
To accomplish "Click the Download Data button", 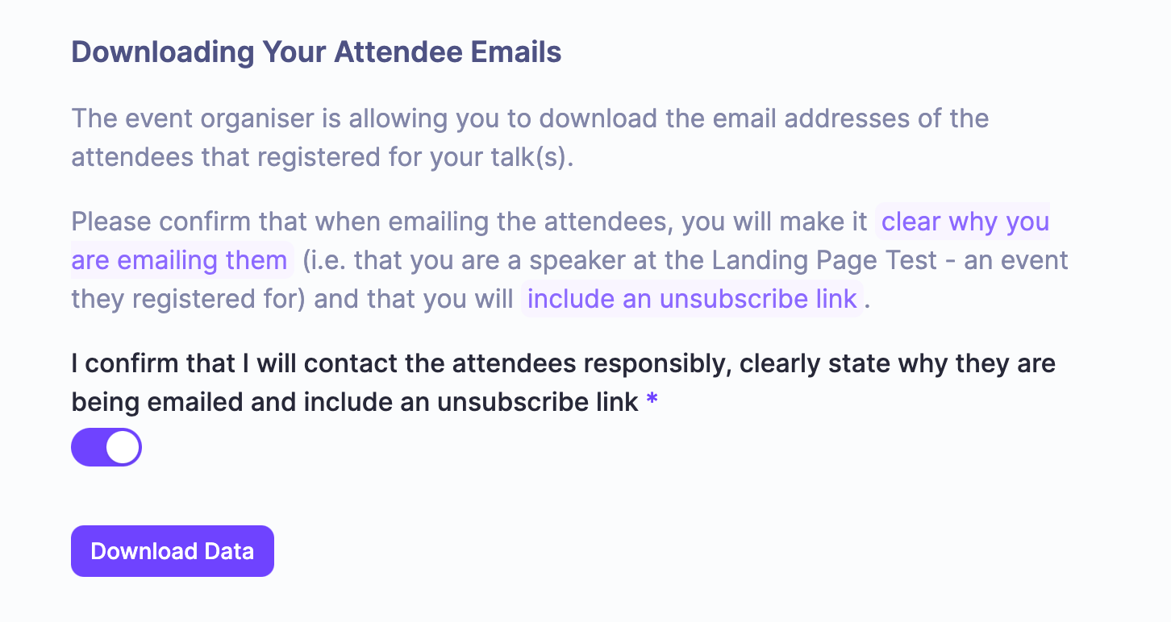I will [x=173, y=551].
